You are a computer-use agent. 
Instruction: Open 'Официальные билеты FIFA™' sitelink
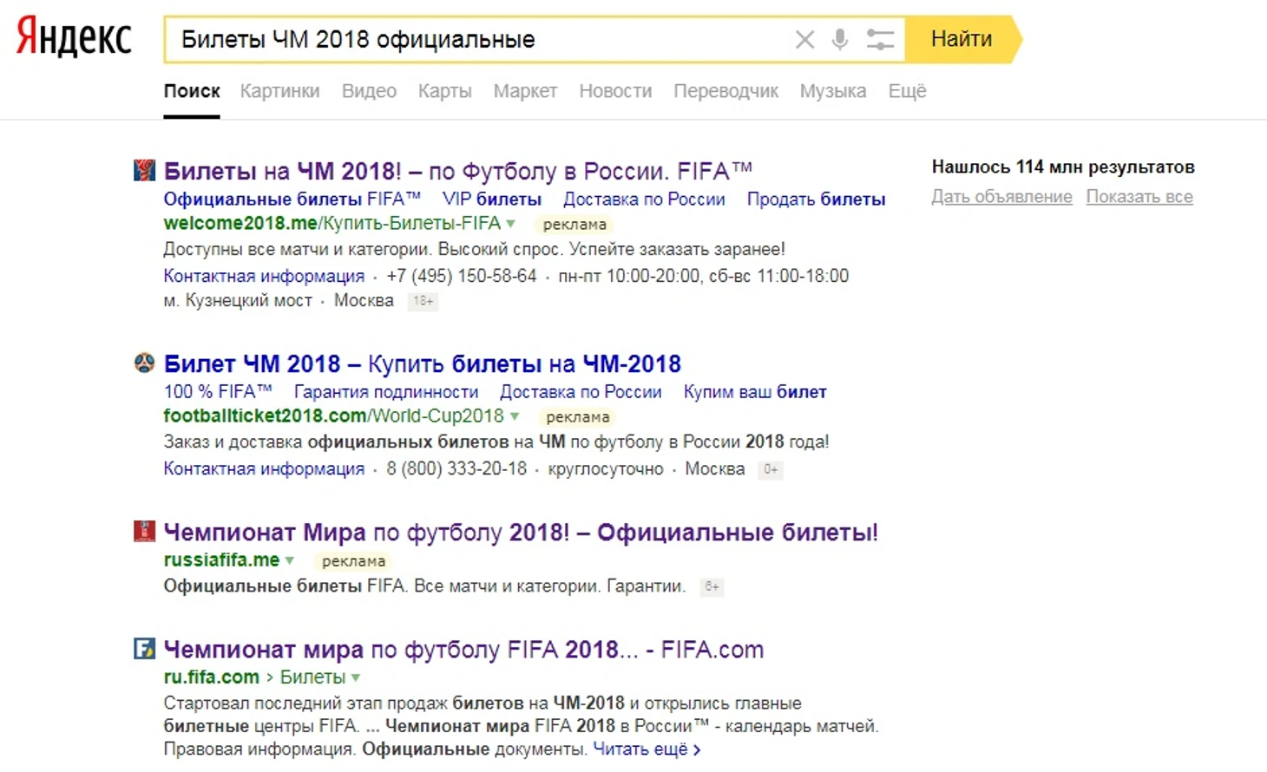pos(292,199)
